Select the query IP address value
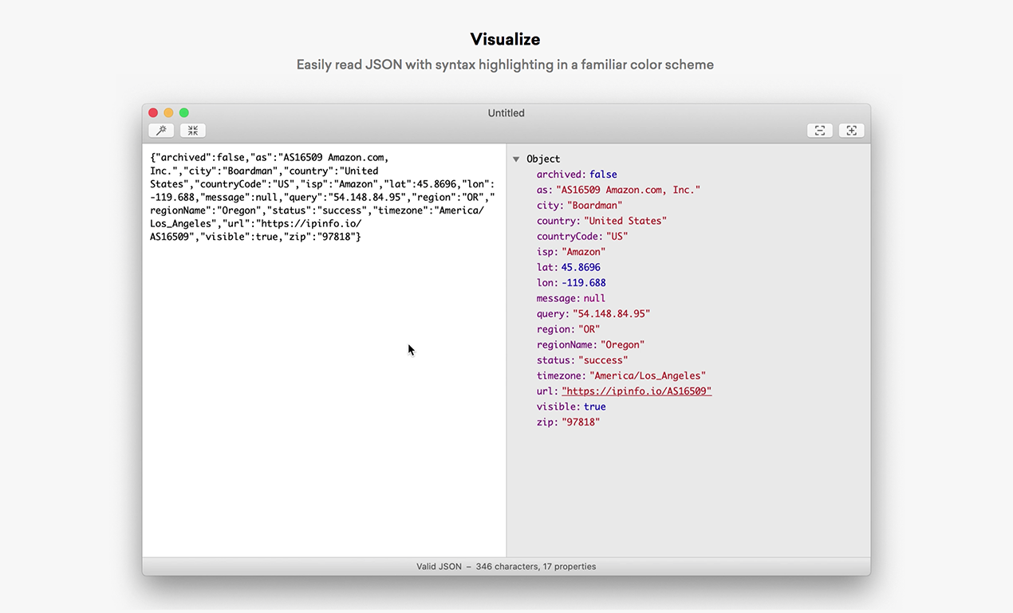 click(610, 313)
